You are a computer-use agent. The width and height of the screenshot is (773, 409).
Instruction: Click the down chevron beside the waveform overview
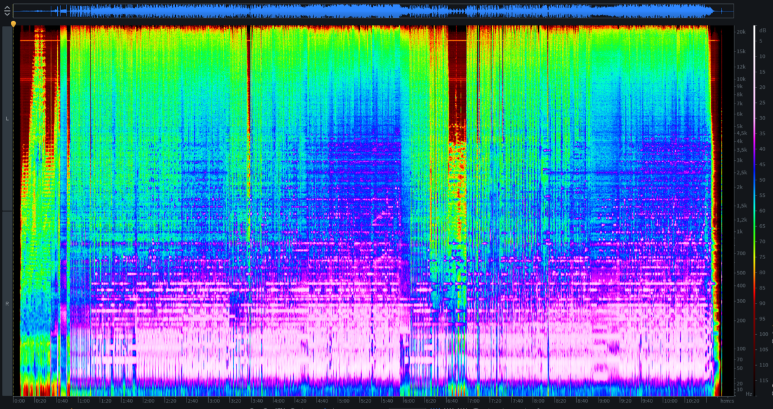point(7,13)
